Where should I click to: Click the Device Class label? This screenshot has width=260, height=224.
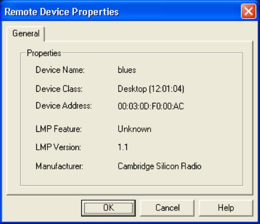tap(59, 89)
